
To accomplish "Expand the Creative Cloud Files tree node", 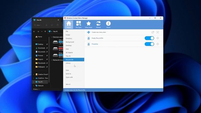I will pyautogui.click(x=34, y=74).
